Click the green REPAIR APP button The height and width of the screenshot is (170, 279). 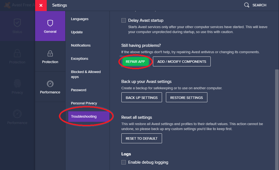pos(135,61)
